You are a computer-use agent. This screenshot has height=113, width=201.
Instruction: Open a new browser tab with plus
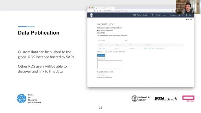pyautogui.click(x=117, y=8)
